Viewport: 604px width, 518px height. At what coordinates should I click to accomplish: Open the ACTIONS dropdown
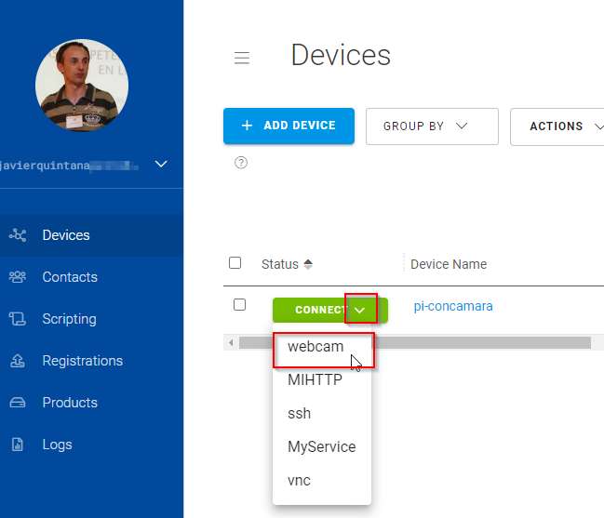pyautogui.click(x=557, y=126)
